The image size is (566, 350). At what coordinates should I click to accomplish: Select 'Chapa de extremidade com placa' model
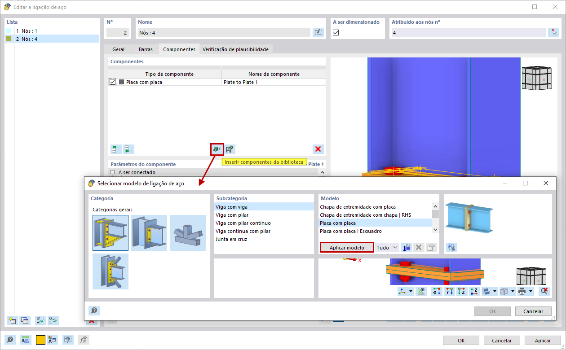click(375, 207)
